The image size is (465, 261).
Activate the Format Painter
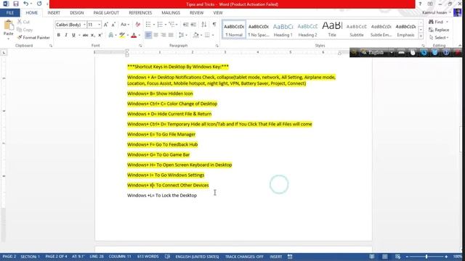[x=33, y=38]
